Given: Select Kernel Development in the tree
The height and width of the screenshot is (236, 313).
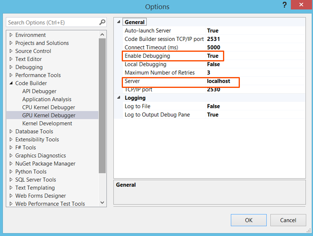Looking at the screenshot, I should pyautogui.click(x=47, y=123).
